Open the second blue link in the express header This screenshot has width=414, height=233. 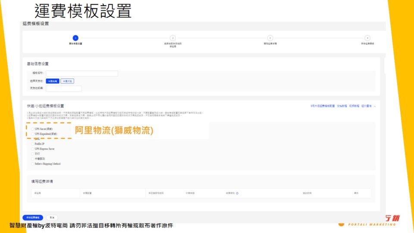342,106
